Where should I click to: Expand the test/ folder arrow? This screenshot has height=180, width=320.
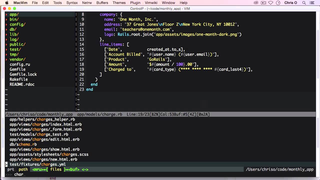[x=6, y=49]
